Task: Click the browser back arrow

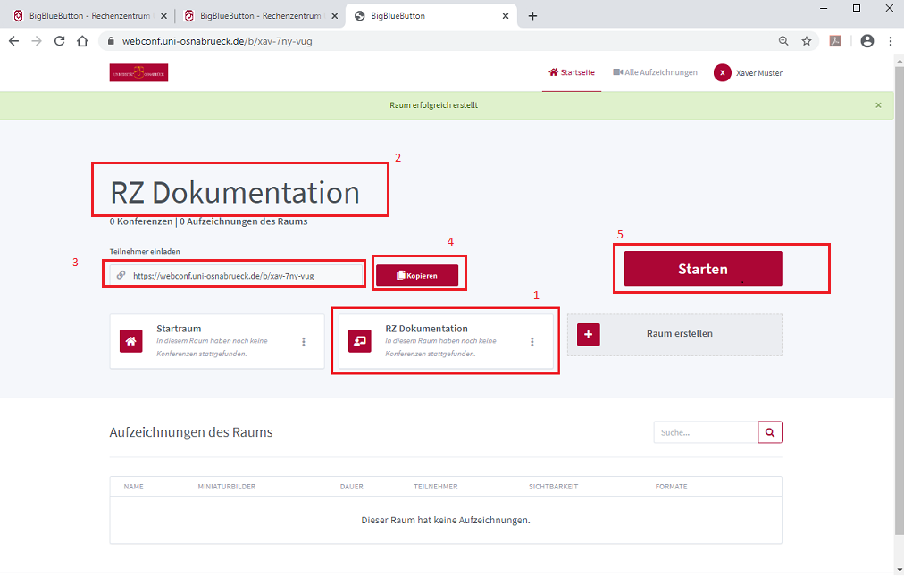Action: pyautogui.click(x=13, y=41)
